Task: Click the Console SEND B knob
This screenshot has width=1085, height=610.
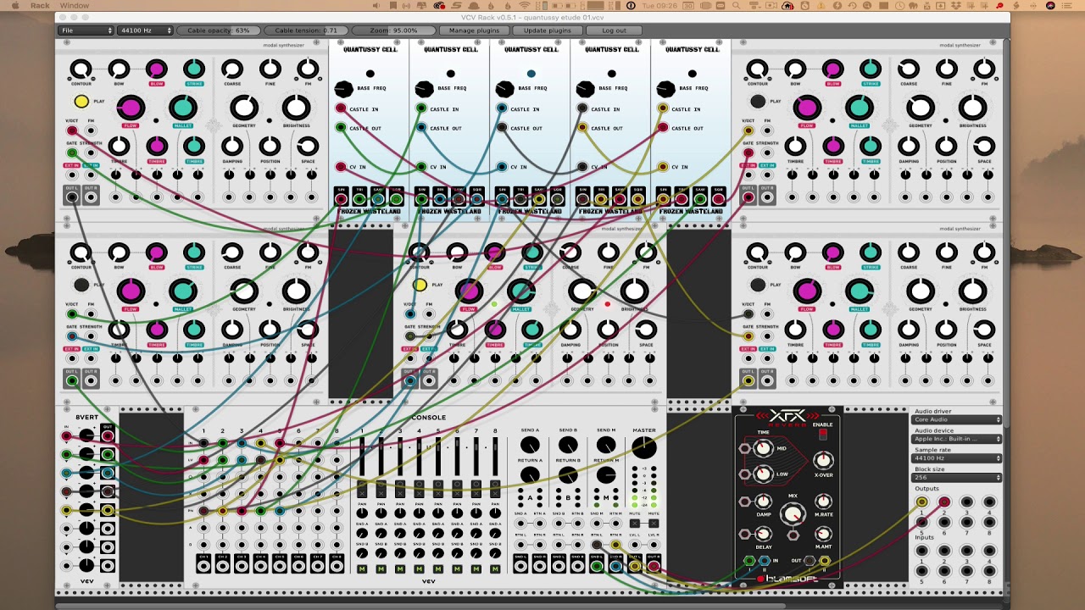Action: (568, 445)
